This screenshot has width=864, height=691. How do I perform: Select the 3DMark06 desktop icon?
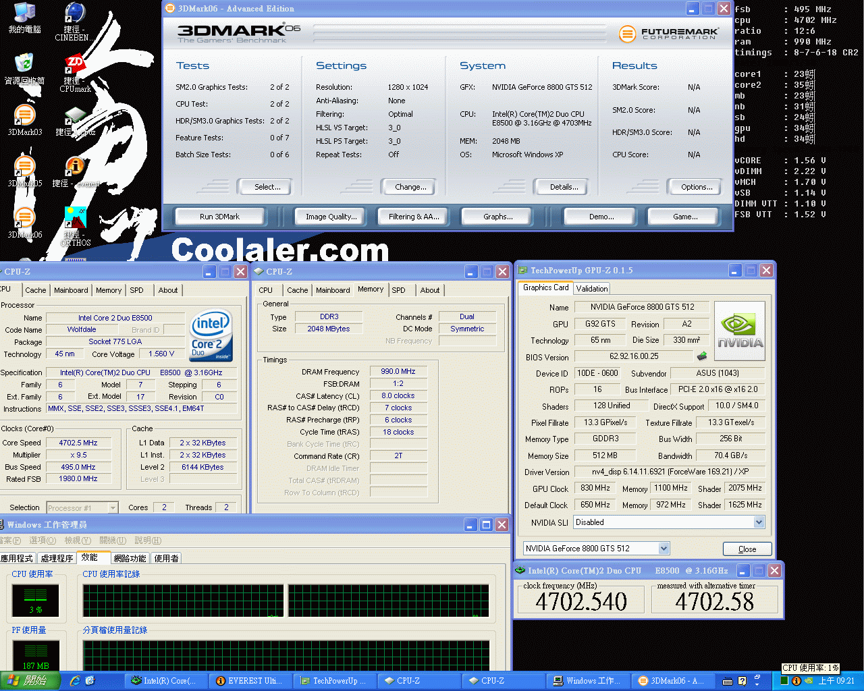(25, 223)
